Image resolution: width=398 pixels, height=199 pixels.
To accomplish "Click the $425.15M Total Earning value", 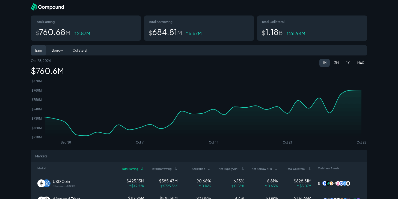I will (x=135, y=181).
